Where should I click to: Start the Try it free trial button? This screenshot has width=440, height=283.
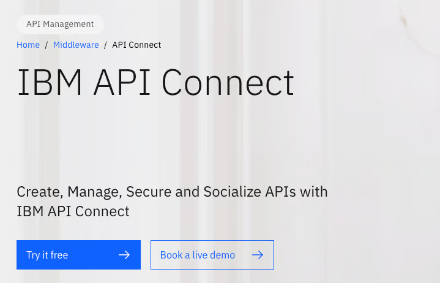pos(78,255)
